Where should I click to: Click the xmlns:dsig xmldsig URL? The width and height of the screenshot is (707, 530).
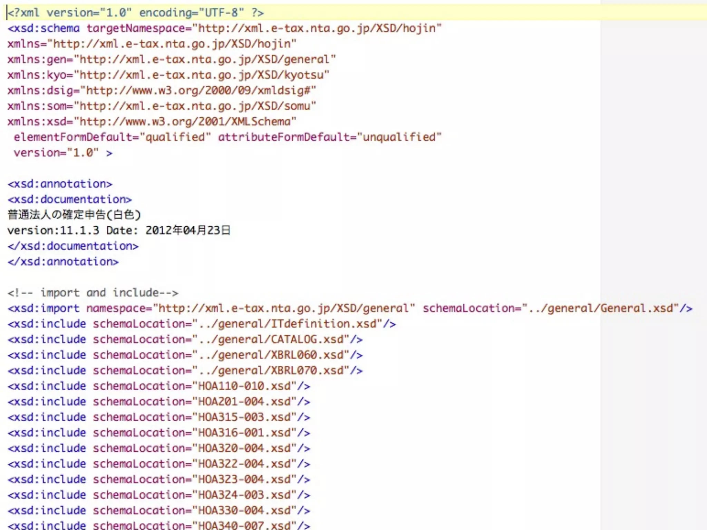(x=199, y=90)
